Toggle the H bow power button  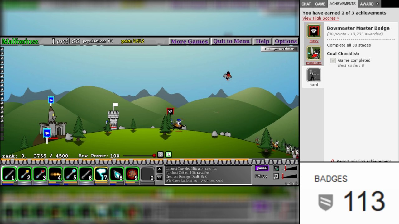click(x=160, y=155)
